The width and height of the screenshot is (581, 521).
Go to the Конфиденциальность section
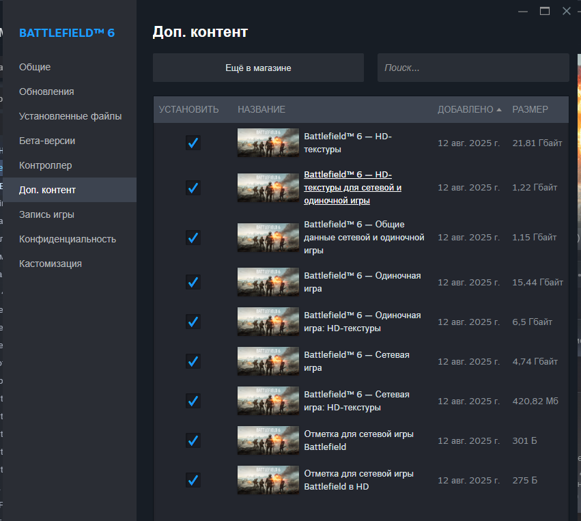pyautogui.click(x=70, y=239)
